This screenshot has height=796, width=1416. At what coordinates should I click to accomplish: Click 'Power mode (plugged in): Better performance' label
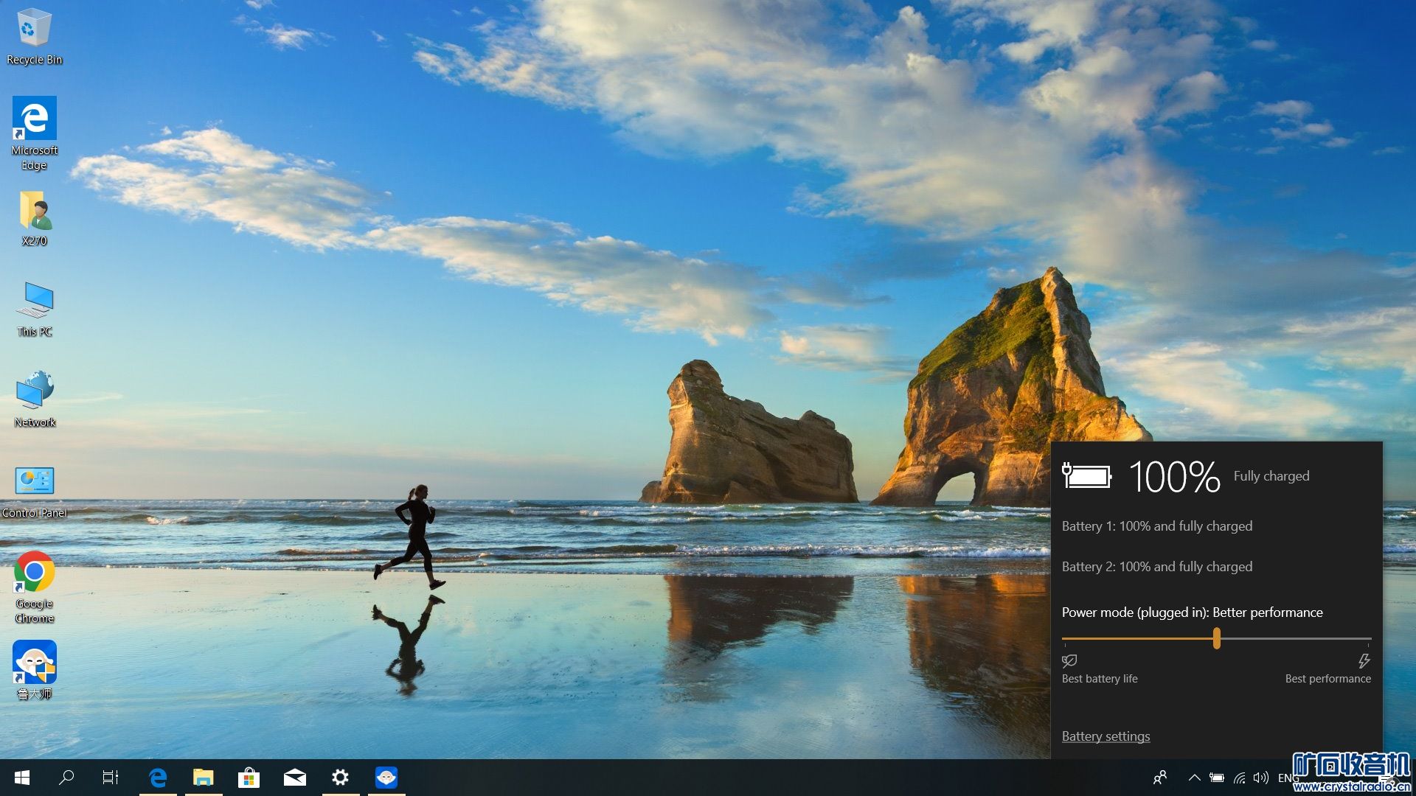click(1193, 612)
